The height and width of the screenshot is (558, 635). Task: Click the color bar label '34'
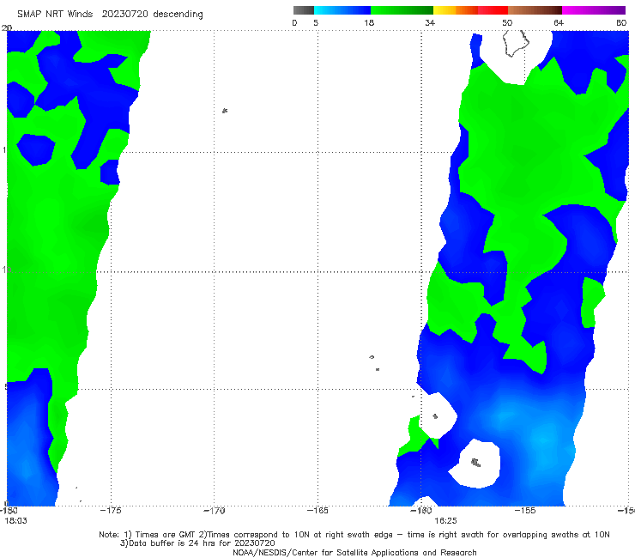pos(430,22)
